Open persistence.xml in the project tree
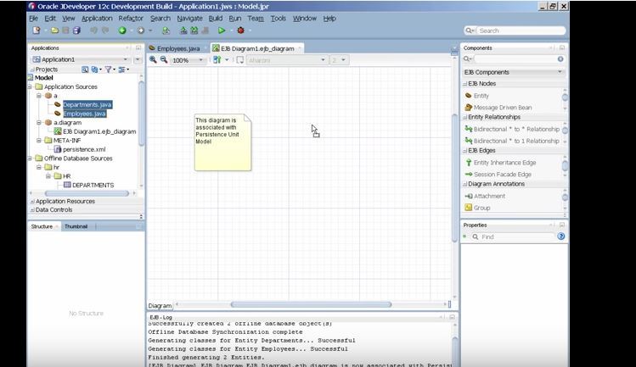 pyautogui.click(x=83, y=149)
